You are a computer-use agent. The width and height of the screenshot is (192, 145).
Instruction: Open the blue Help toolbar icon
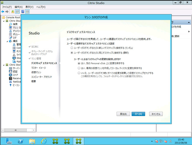pyautogui.click(x=23, y=11)
